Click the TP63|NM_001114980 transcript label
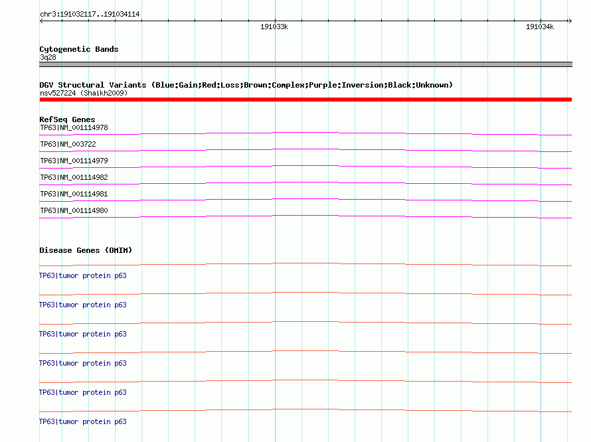 tap(74, 210)
